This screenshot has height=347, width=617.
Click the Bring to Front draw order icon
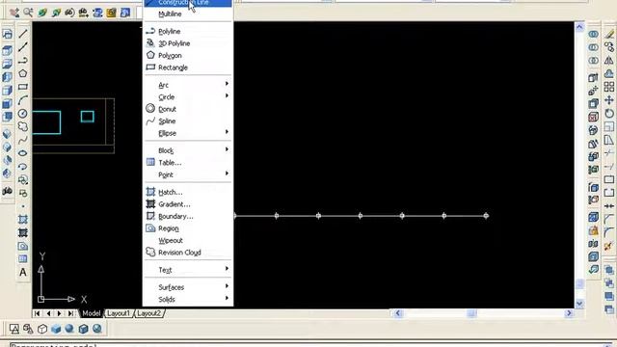(x=609, y=270)
